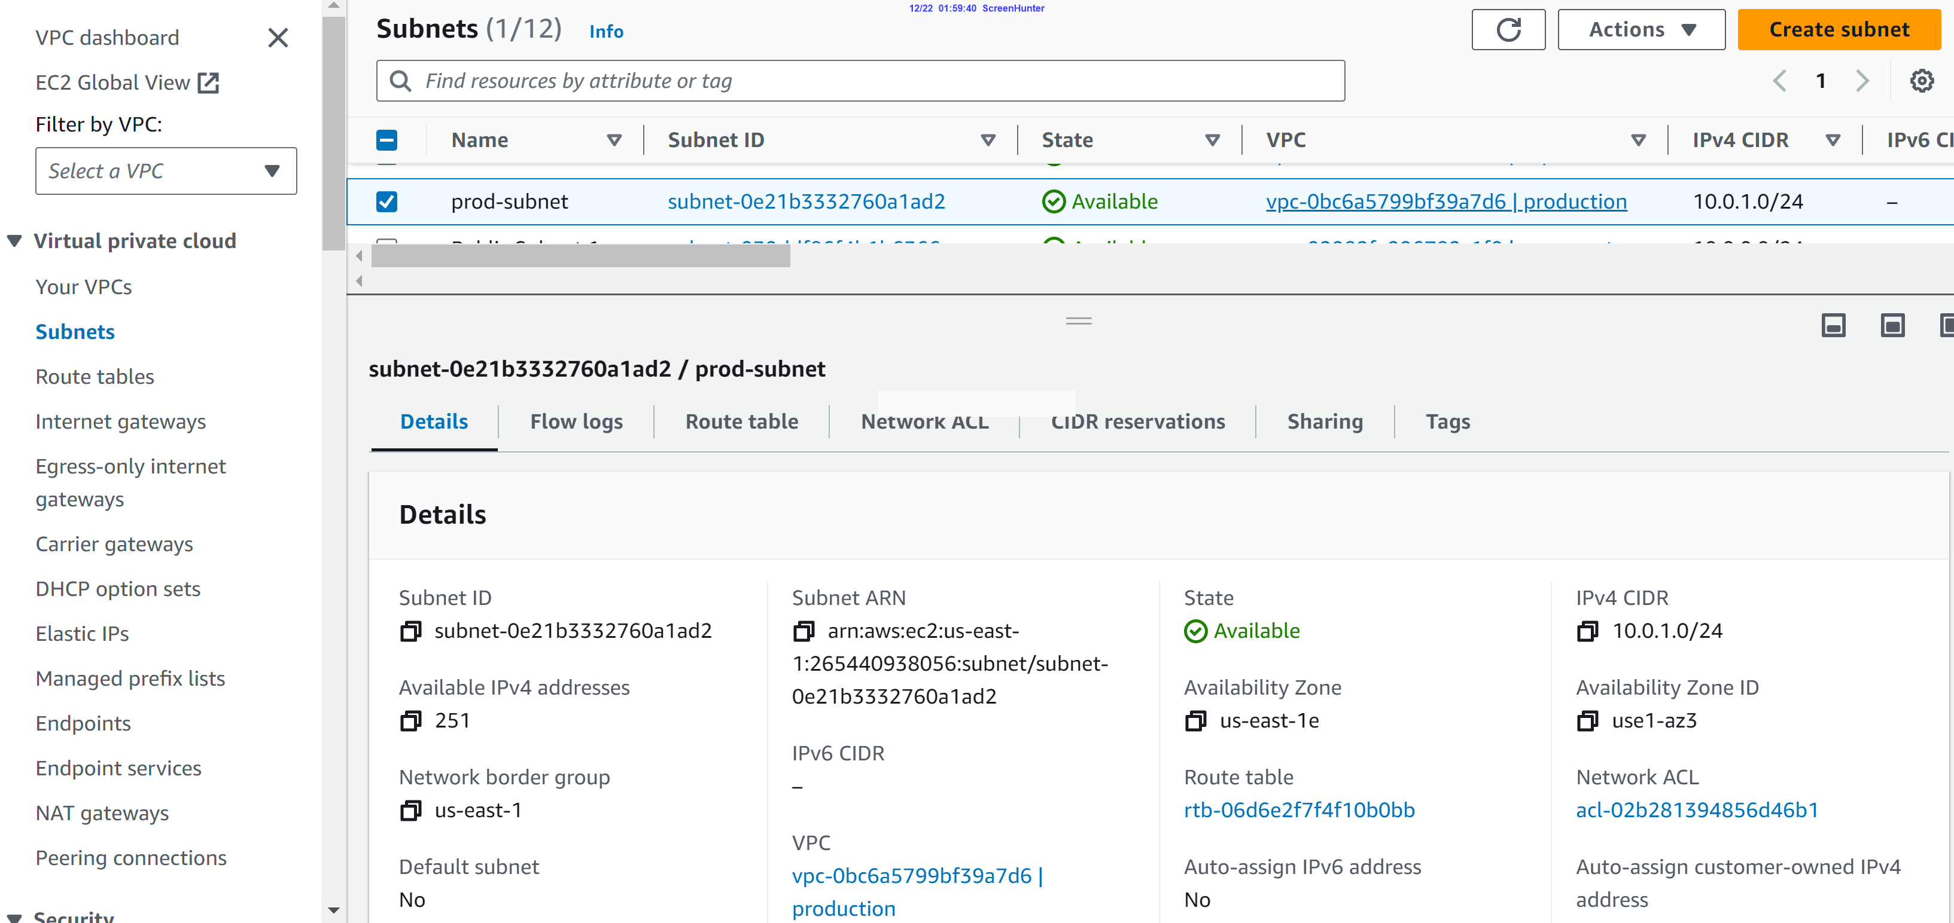Open network ACL acl-02b281394856d46b1 link
Viewport: 1954px width, 923px height.
point(1697,810)
